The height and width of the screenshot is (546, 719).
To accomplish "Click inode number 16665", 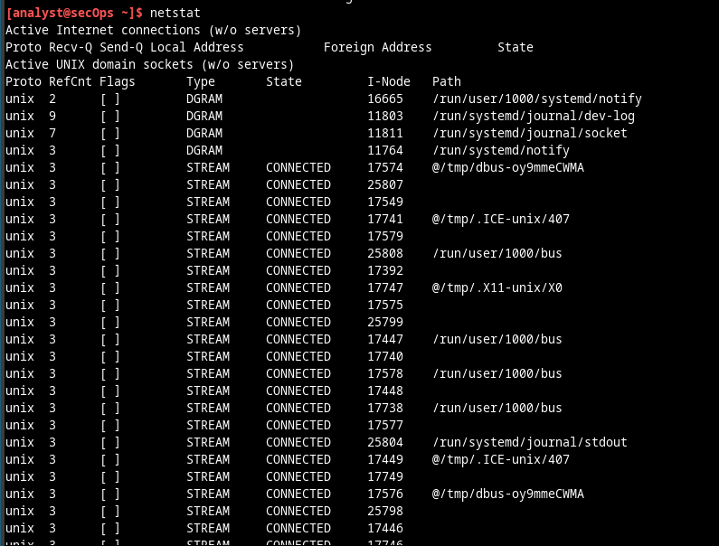I will pyautogui.click(x=385, y=99).
